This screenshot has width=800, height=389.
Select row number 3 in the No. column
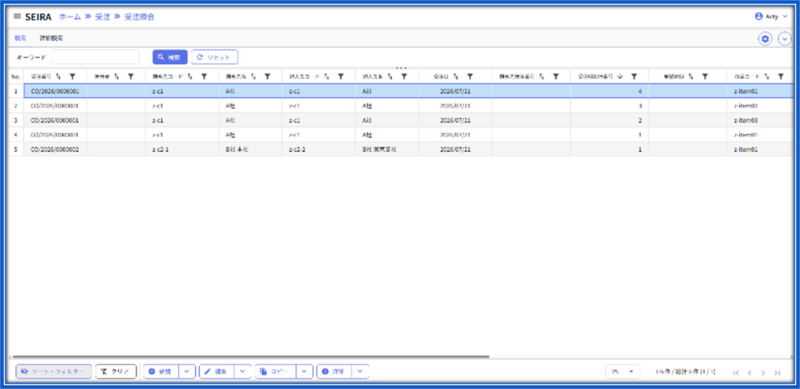pos(16,120)
